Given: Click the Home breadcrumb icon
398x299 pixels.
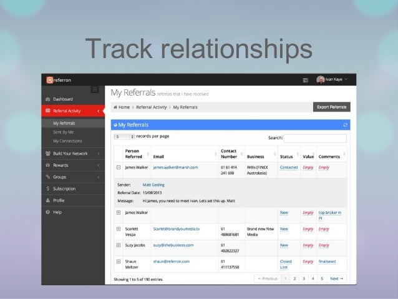Looking at the screenshot, I should pos(115,107).
